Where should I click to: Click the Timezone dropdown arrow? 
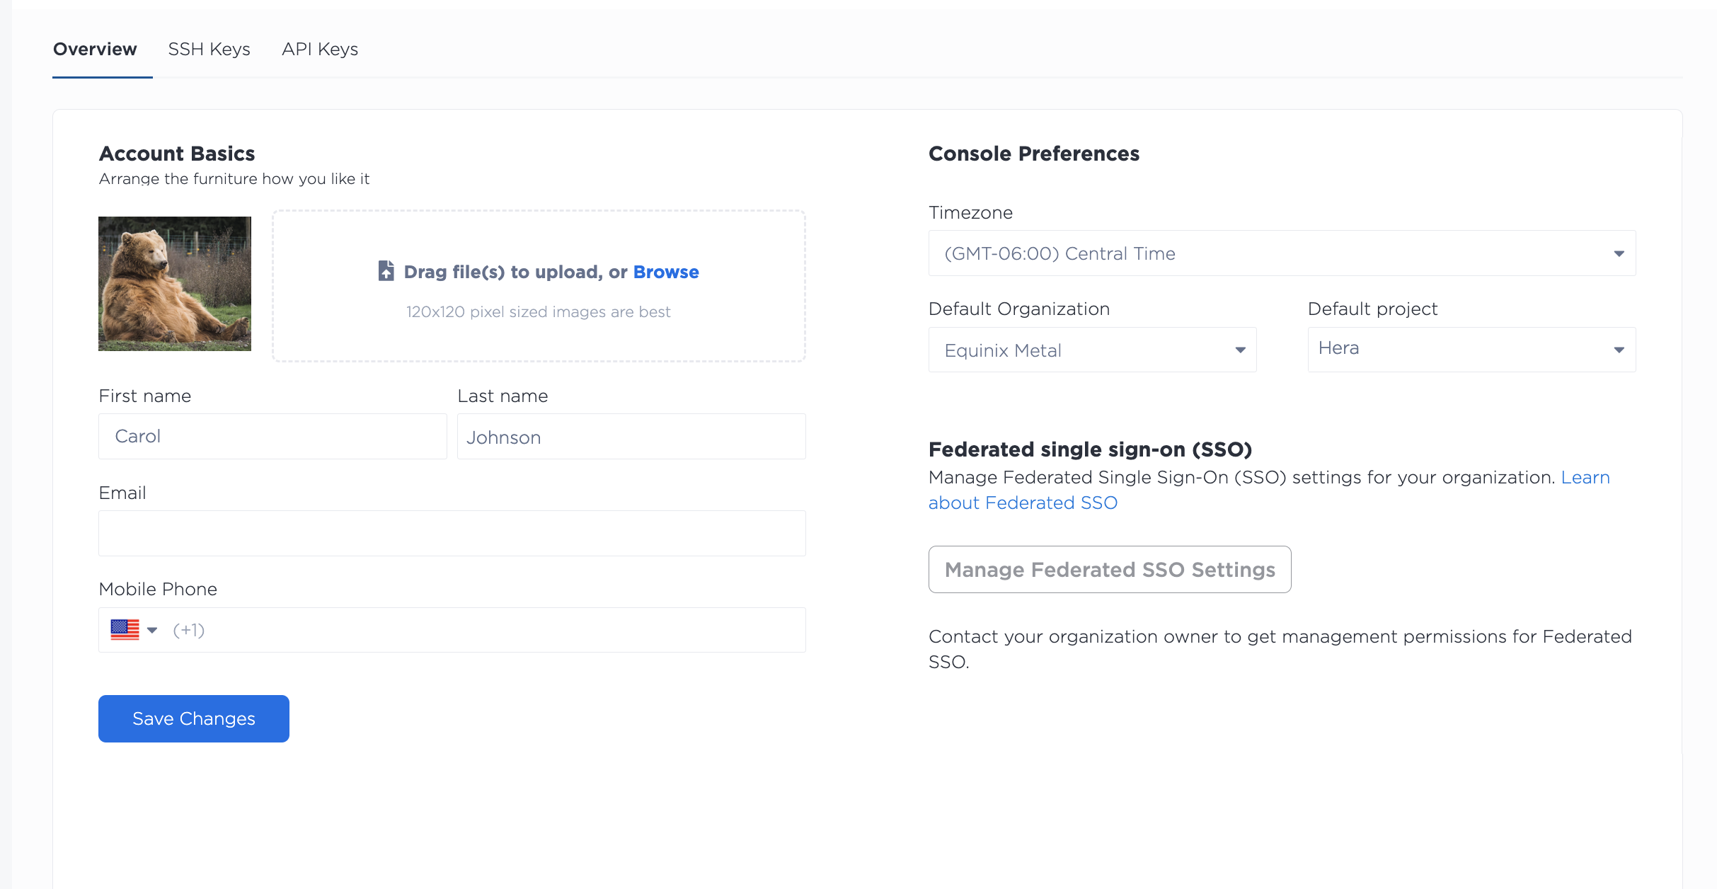click(x=1619, y=253)
